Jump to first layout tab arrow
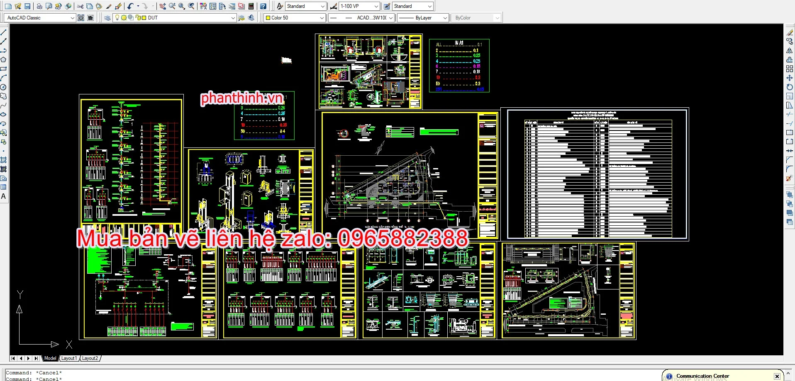Image resolution: width=795 pixels, height=381 pixels. [x=13, y=358]
